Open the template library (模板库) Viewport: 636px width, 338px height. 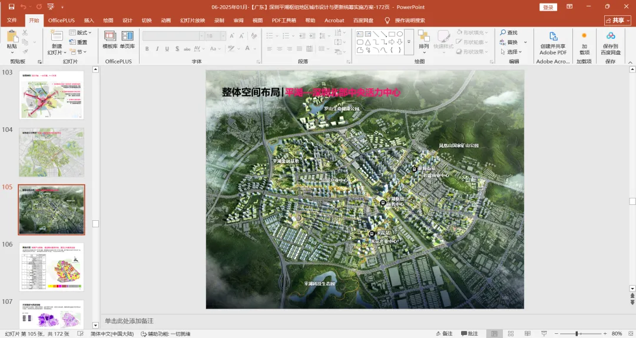pyautogui.click(x=110, y=40)
